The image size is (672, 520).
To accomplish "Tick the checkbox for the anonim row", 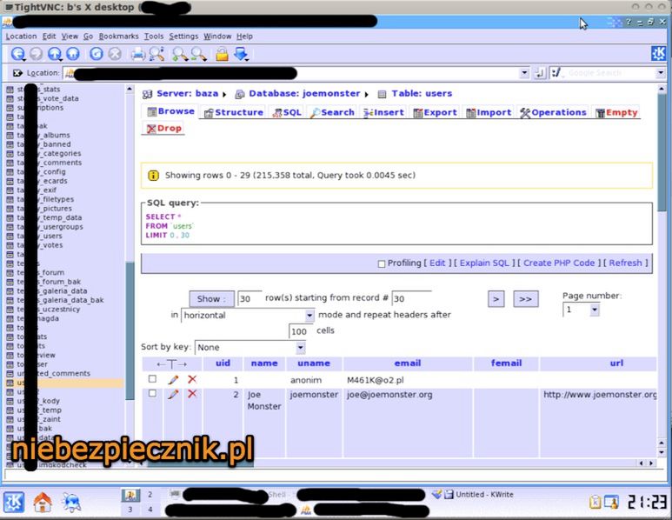I will (152, 379).
